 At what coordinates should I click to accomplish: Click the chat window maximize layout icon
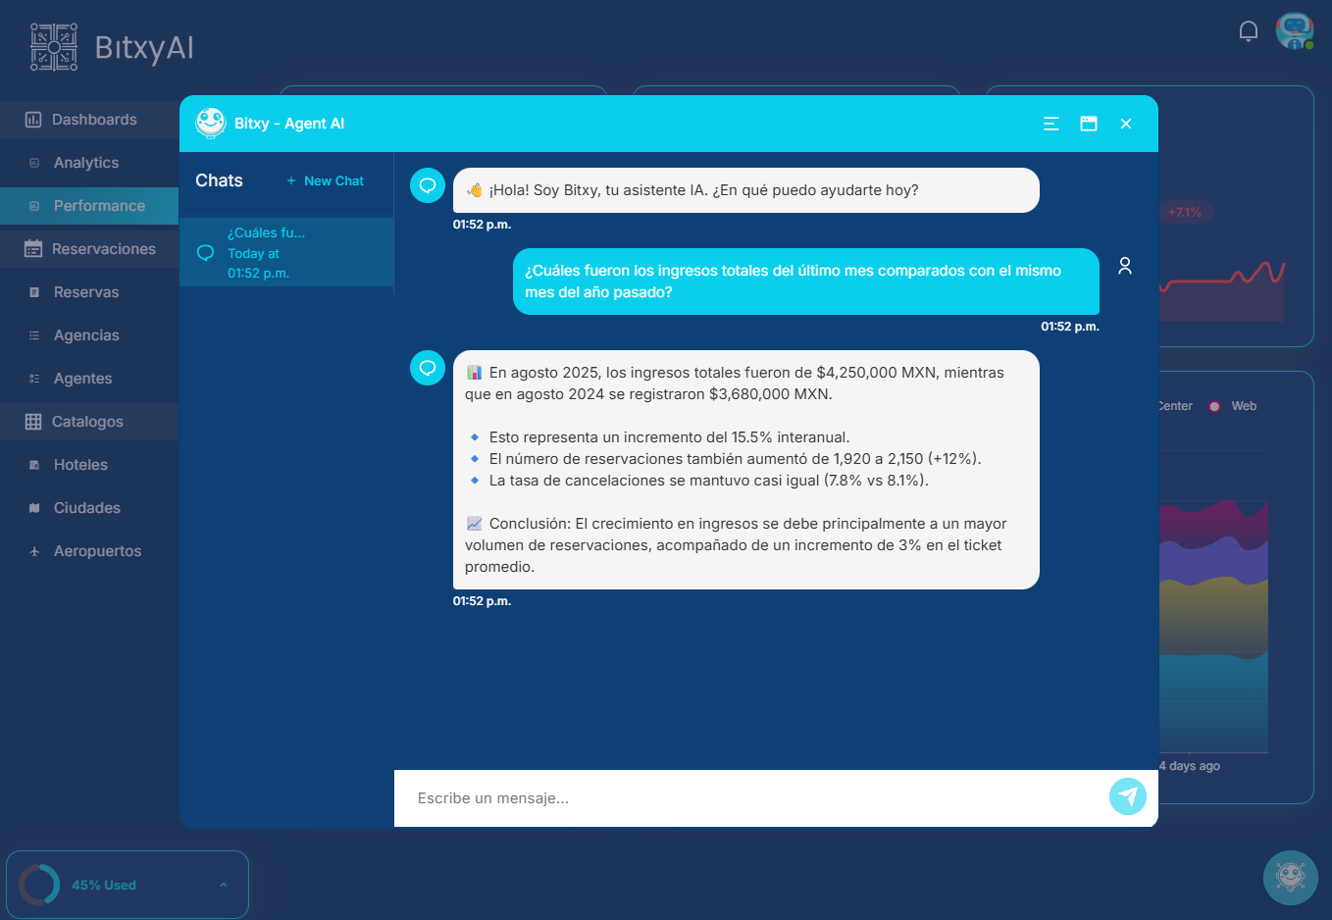(x=1088, y=124)
